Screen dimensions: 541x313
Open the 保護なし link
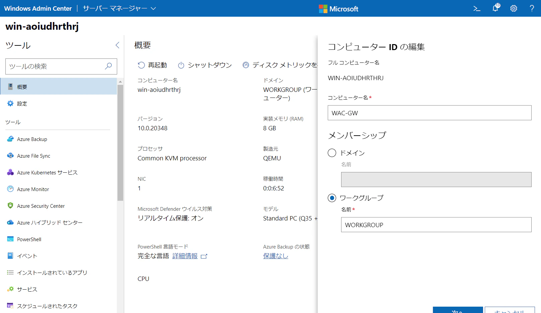coord(276,256)
